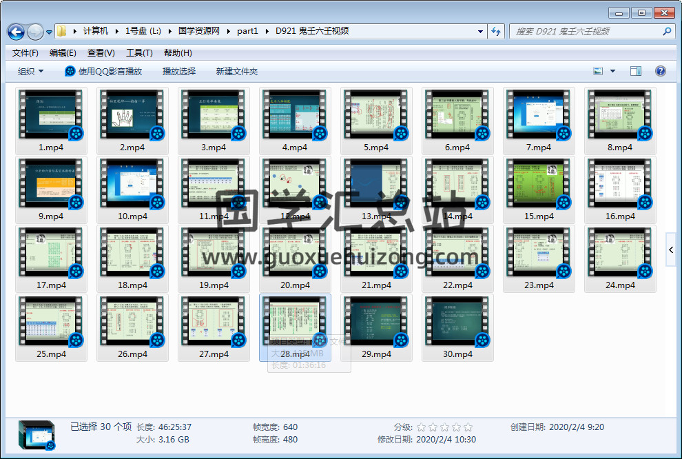Expand arrow after 1号盘 (L:) in path
Image resolution: width=682 pixels, height=459 pixels.
[x=169, y=31]
